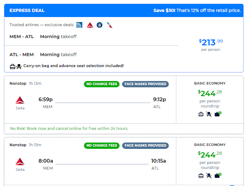Click the Delta logo on the 8:00a flight
The width and height of the screenshot is (248, 186).
click(x=20, y=162)
